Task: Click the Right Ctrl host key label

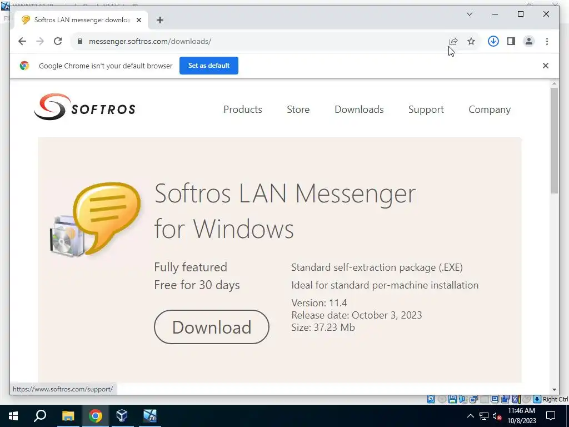Action: click(555, 399)
